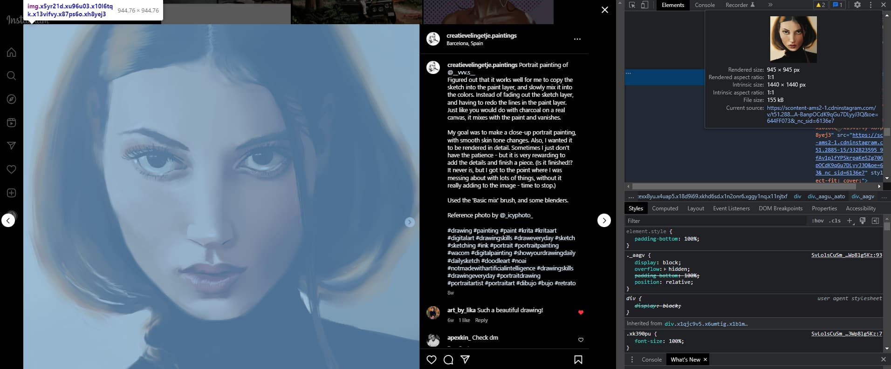
Task: Open DevTools customize three-dot menu
Action: point(870,5)
